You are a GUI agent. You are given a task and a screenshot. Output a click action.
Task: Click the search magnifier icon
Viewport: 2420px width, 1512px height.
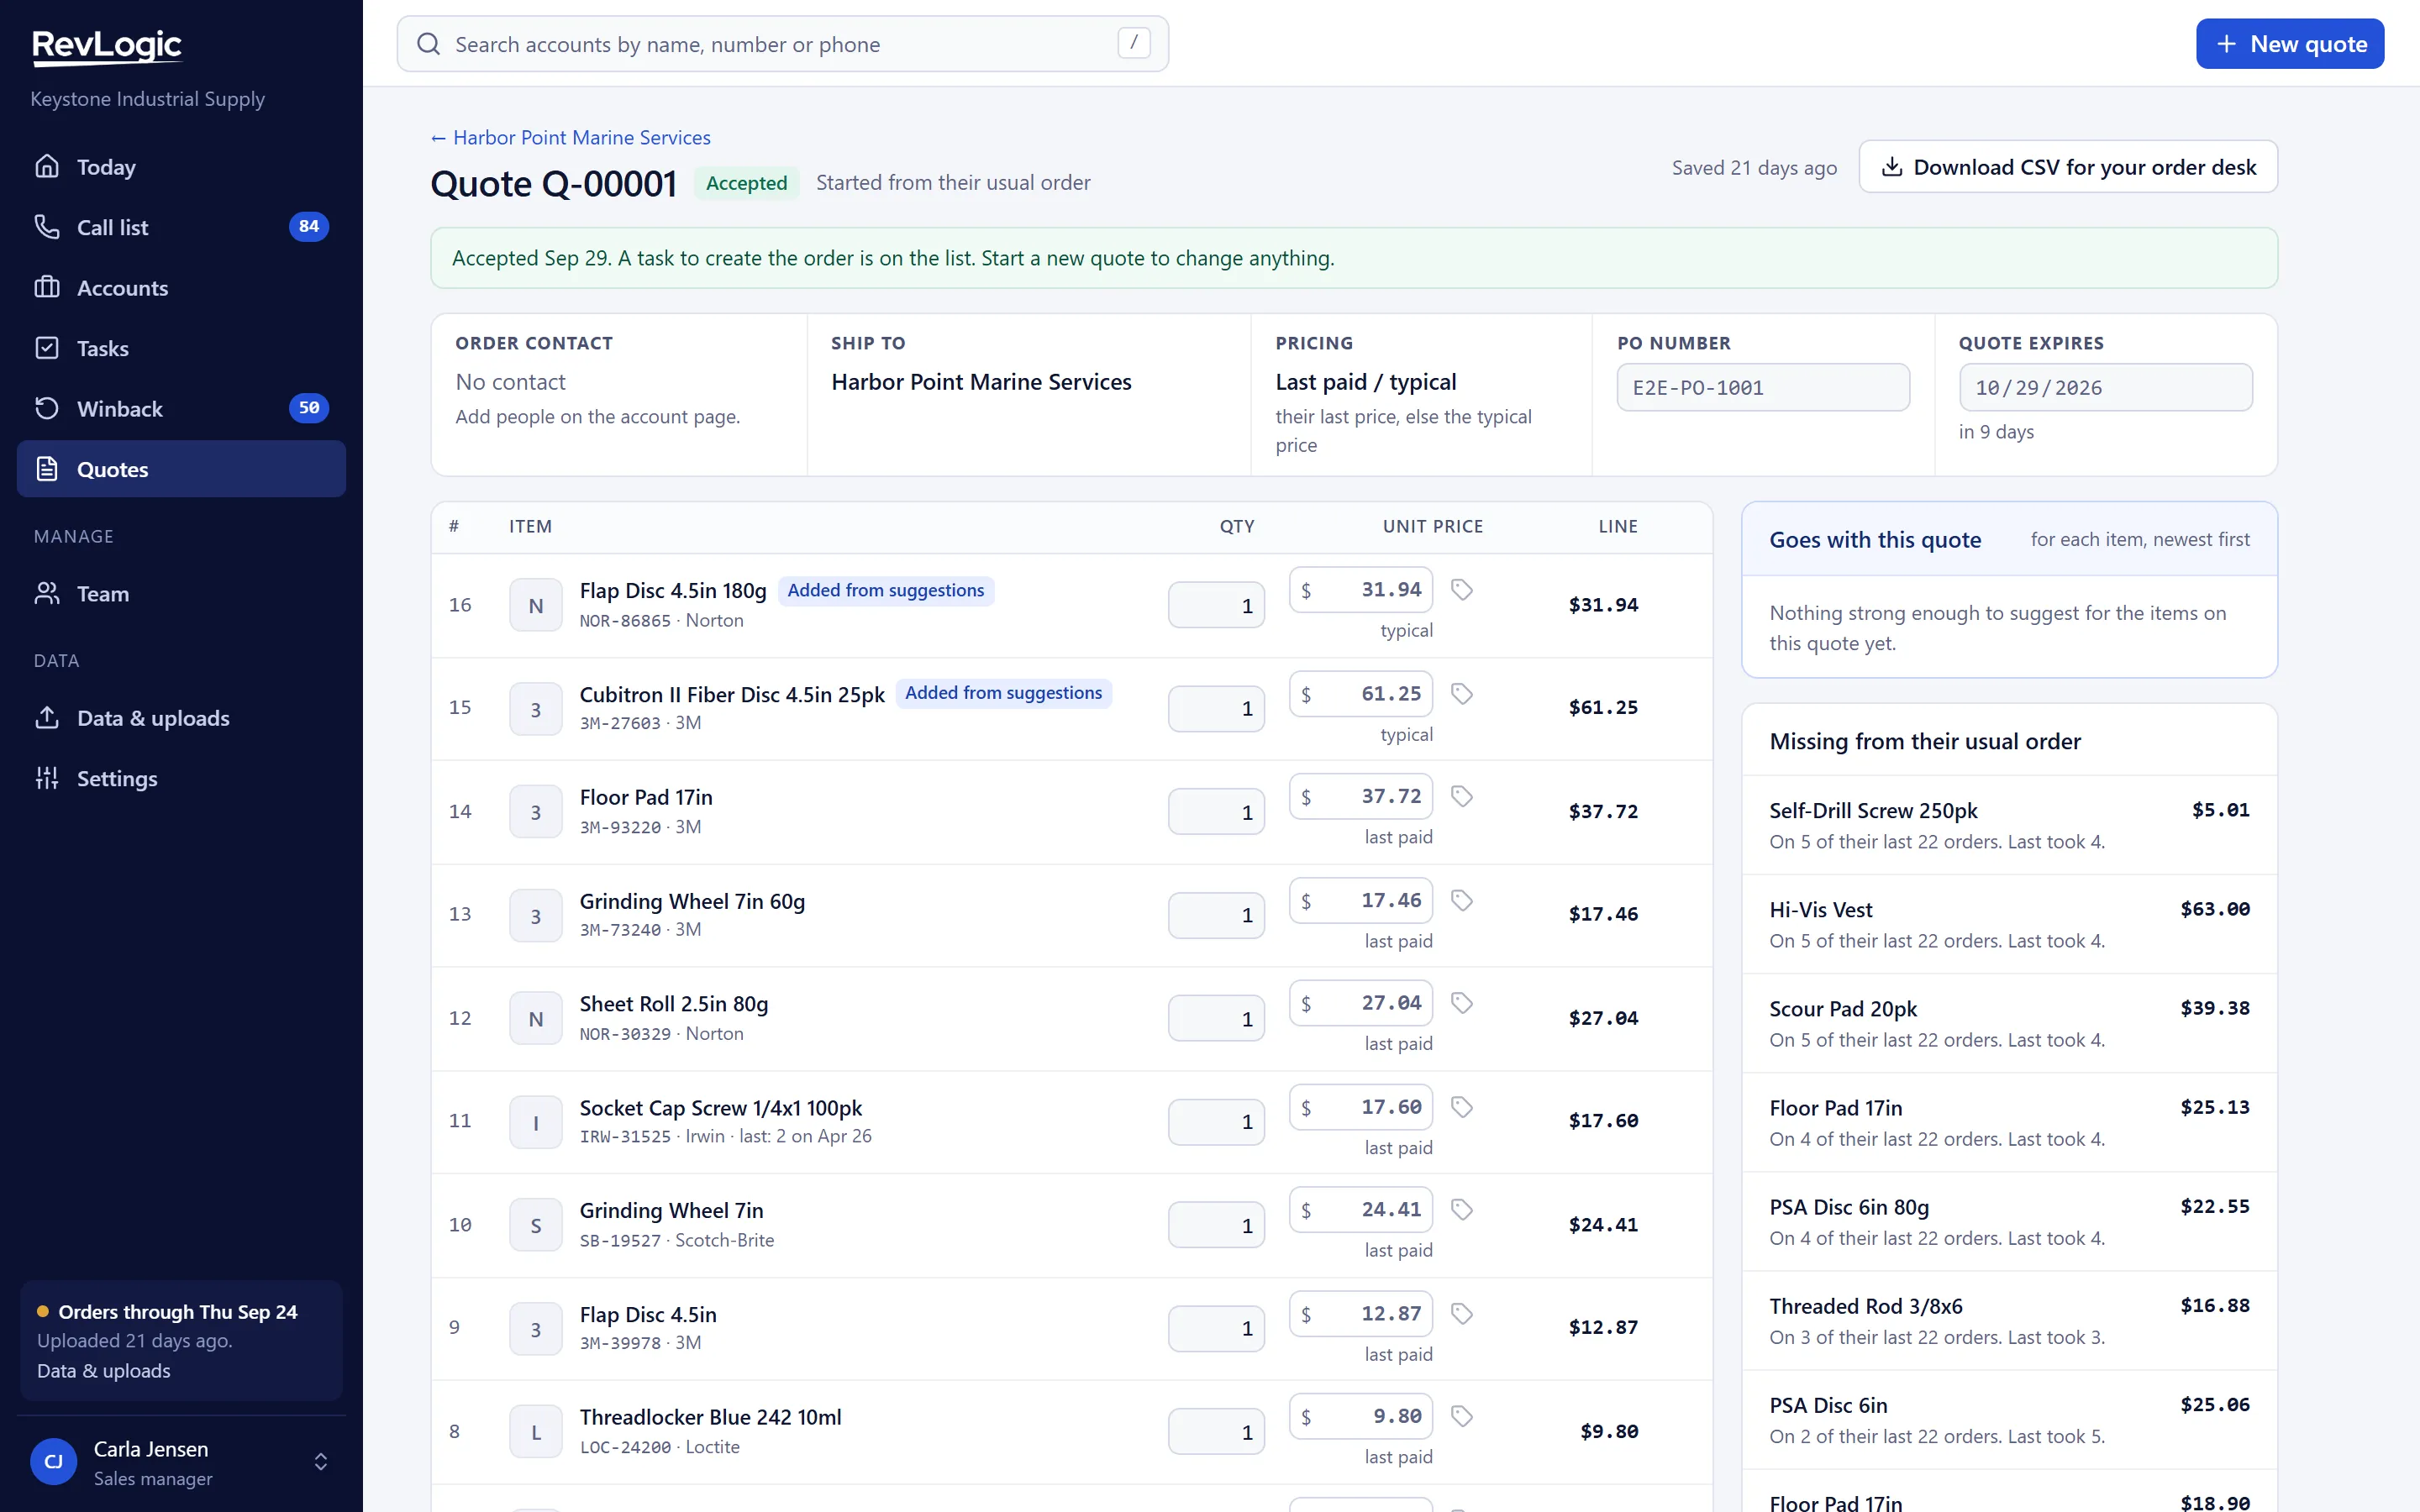coord(428,44)
